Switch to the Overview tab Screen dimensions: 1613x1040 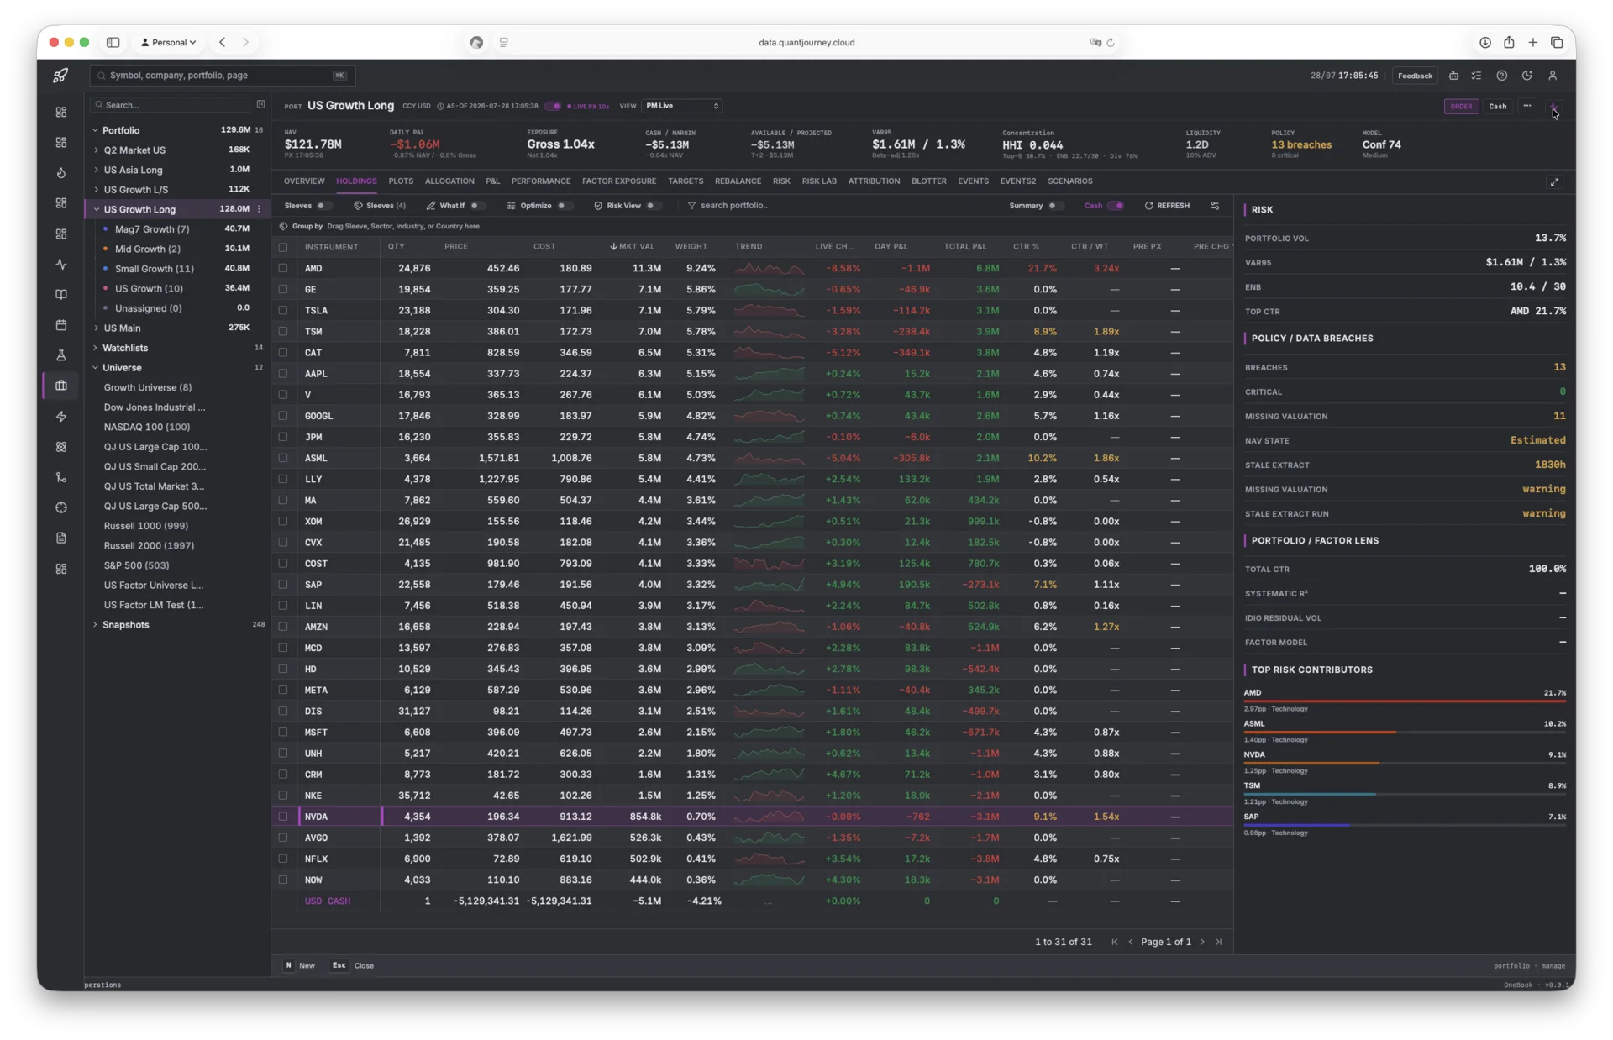[304, 181]
